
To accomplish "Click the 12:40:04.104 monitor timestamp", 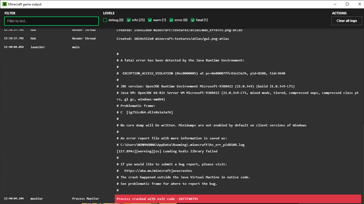I will pyautogui.click(x=14, y=199).
